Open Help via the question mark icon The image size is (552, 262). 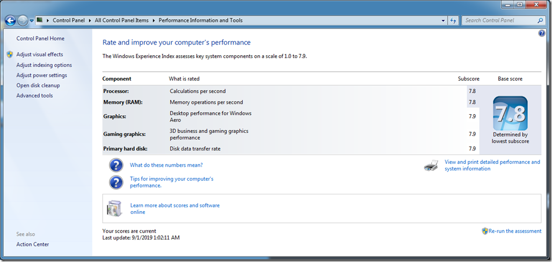(541, 33)
